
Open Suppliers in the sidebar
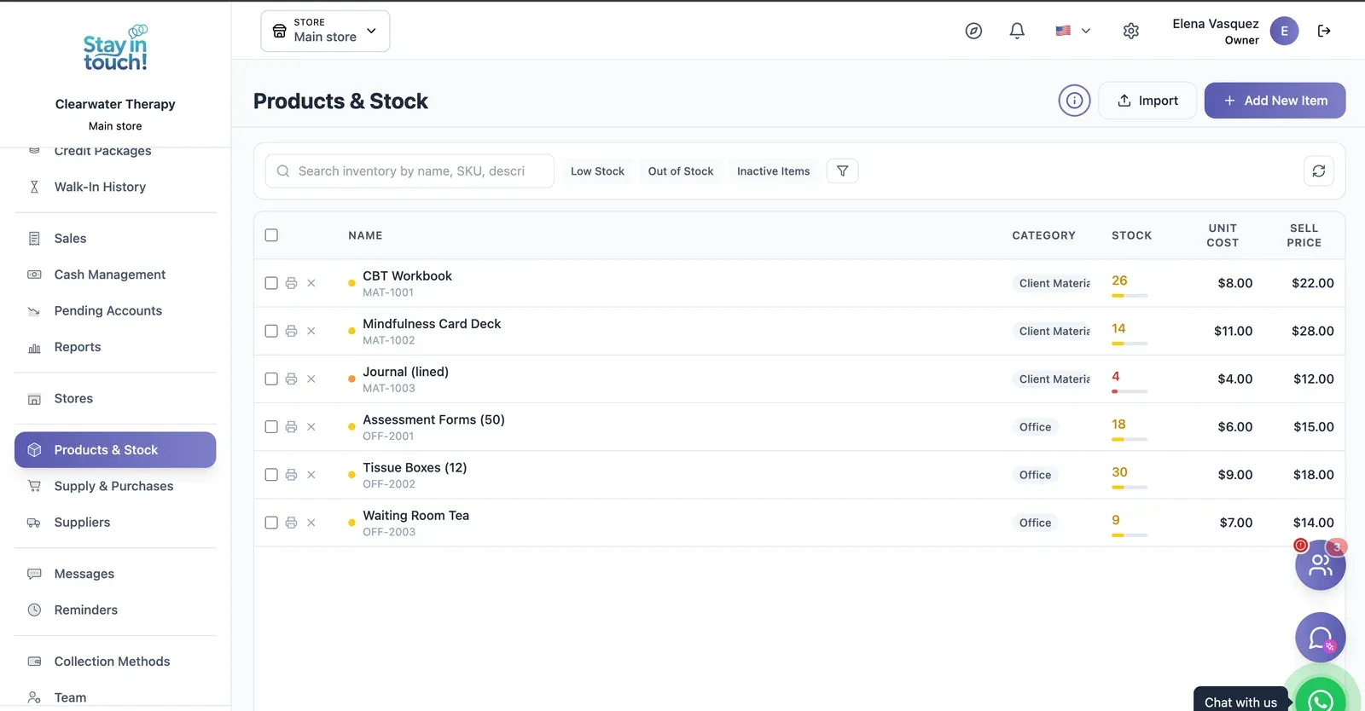(115, 523)
